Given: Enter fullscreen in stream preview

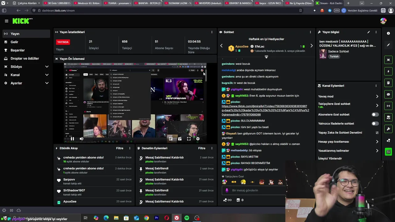Looking at the screenshot, I should [189, 139].
